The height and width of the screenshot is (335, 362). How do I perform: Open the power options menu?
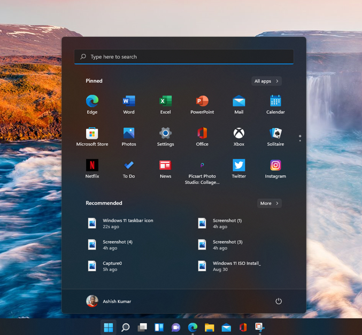(x=279, y=301)
